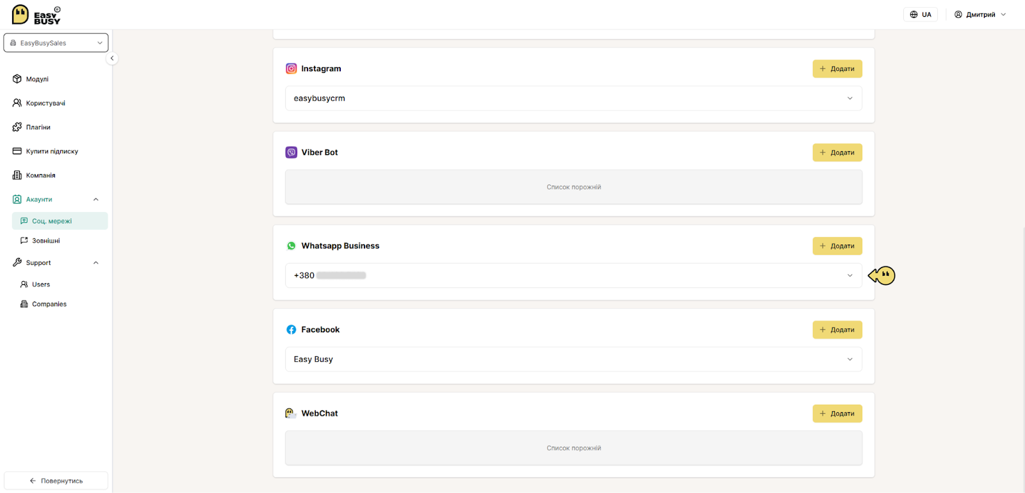Viewport: 1025px width, 493px height.
Task: Click the Viber Bot logo icon
Action: [x=291, y=152]
